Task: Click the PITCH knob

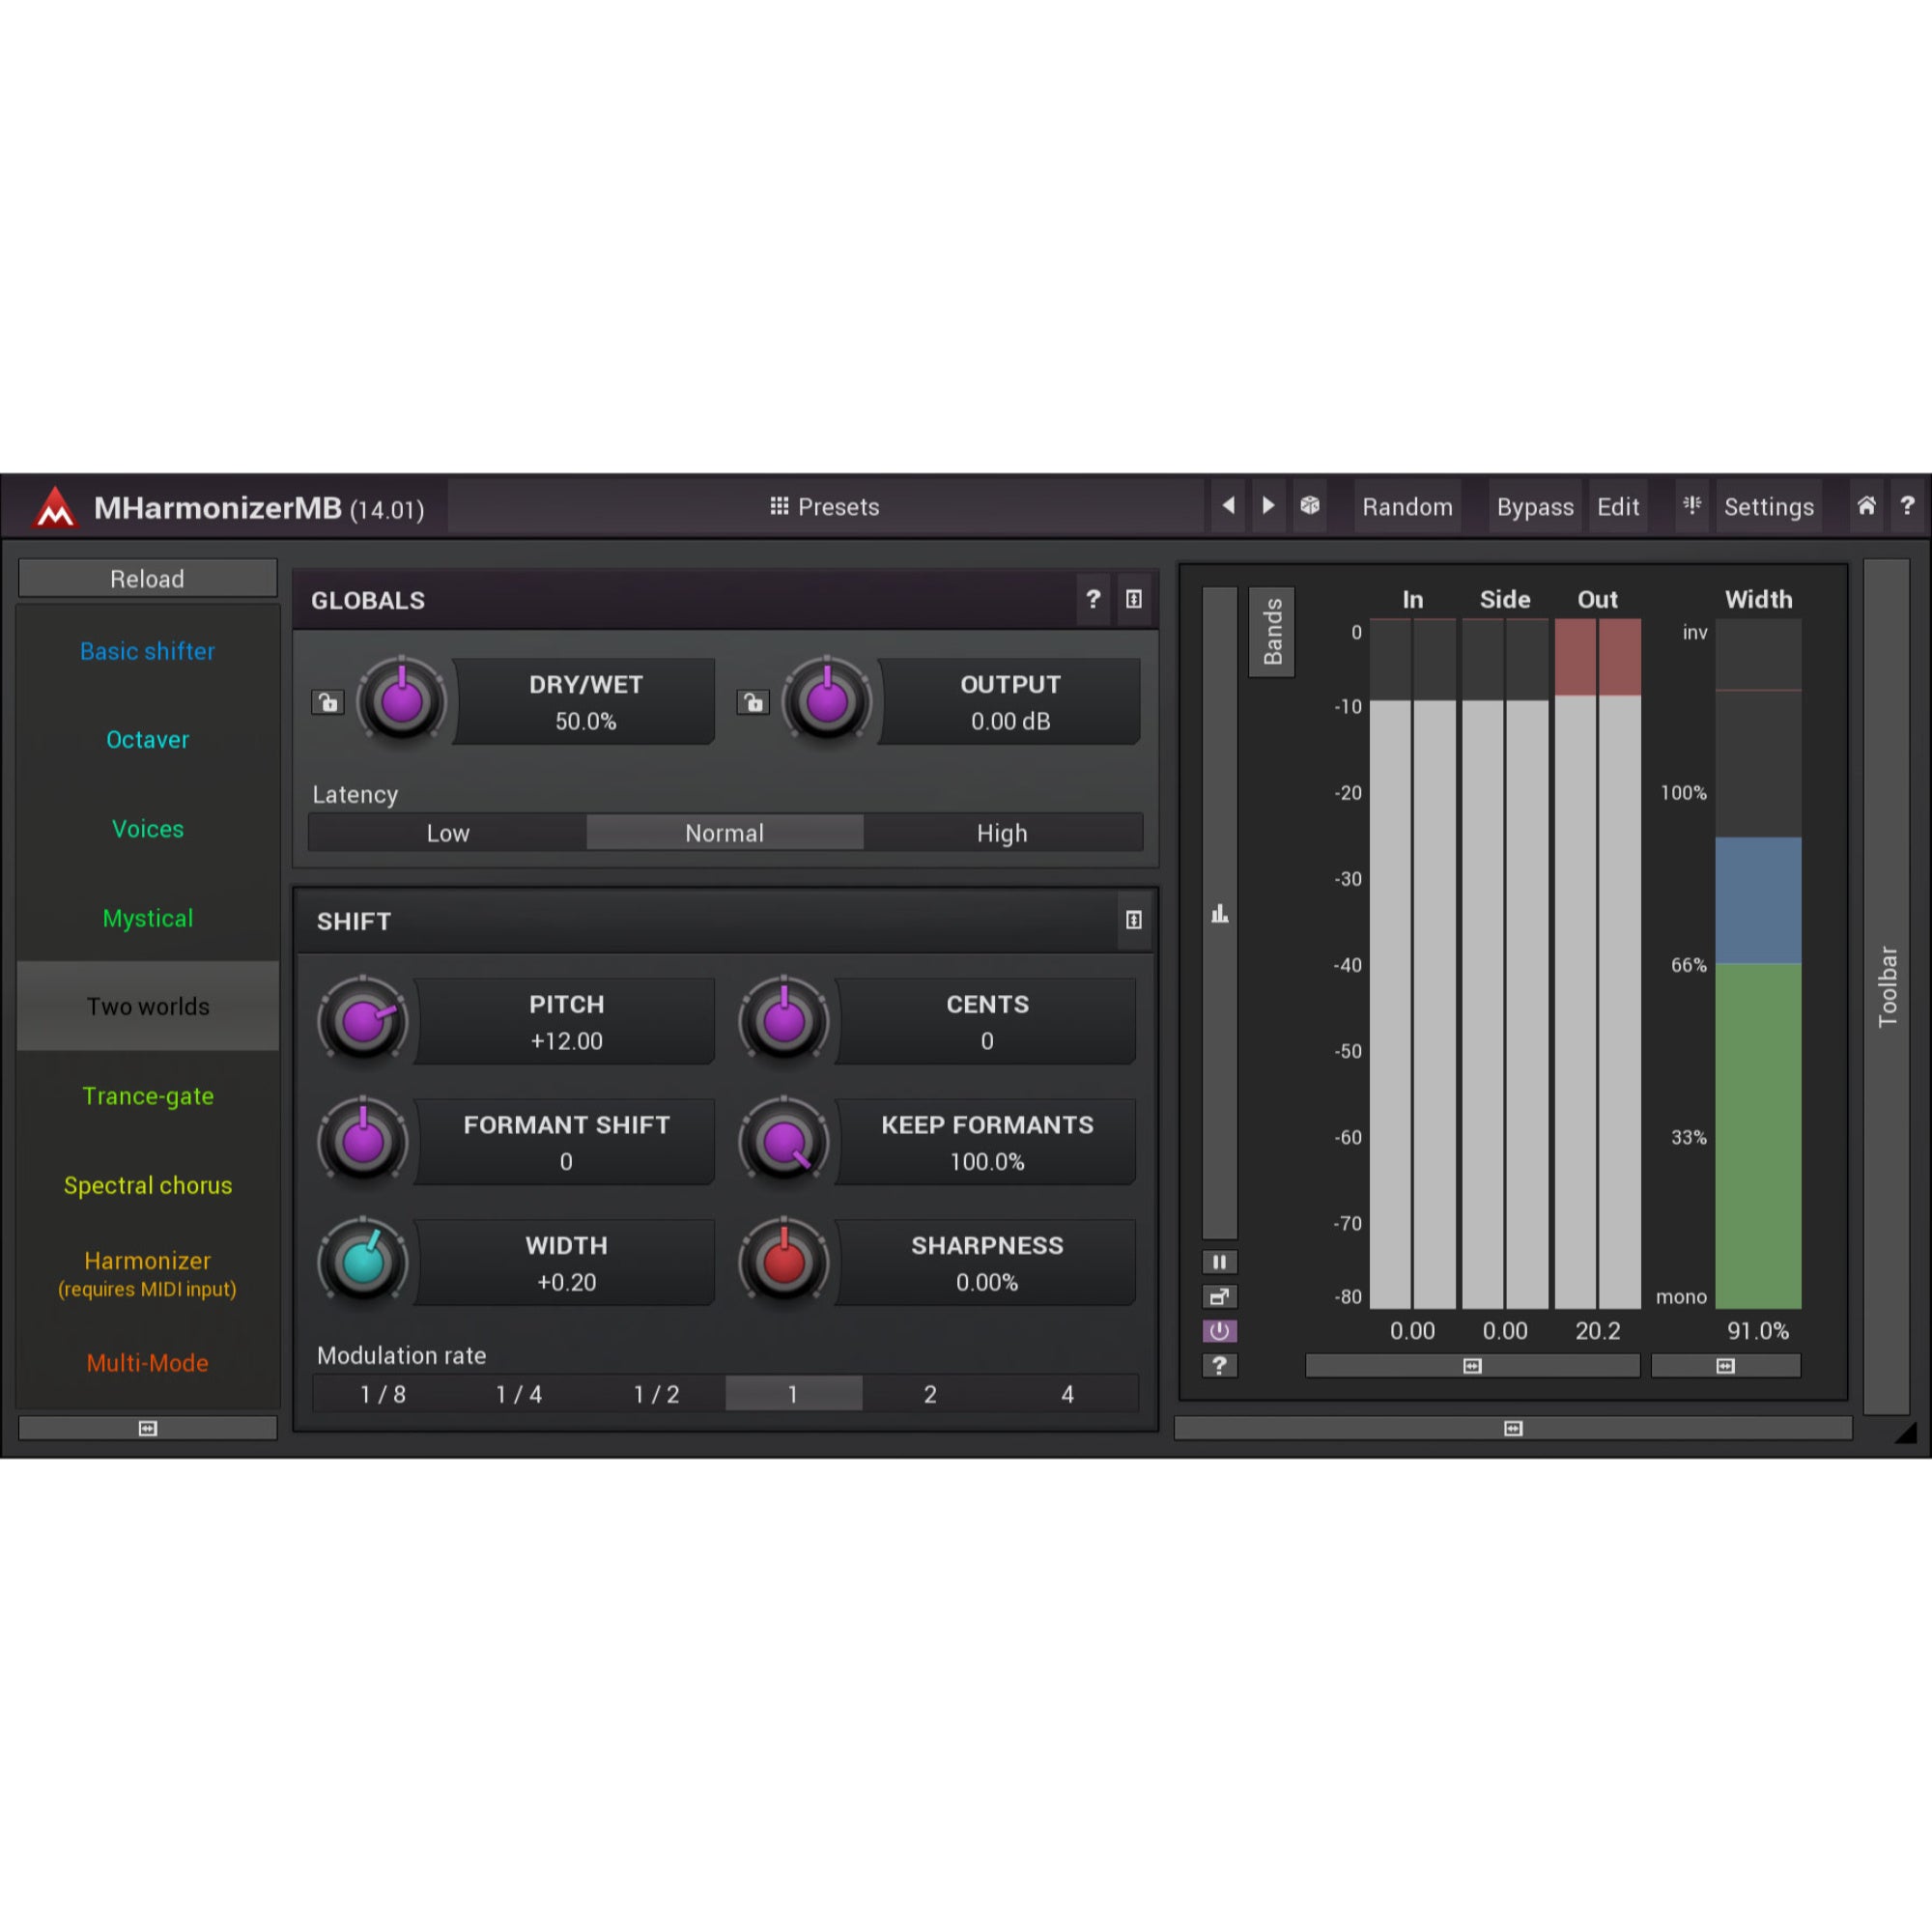Action: coord(363,1021)
